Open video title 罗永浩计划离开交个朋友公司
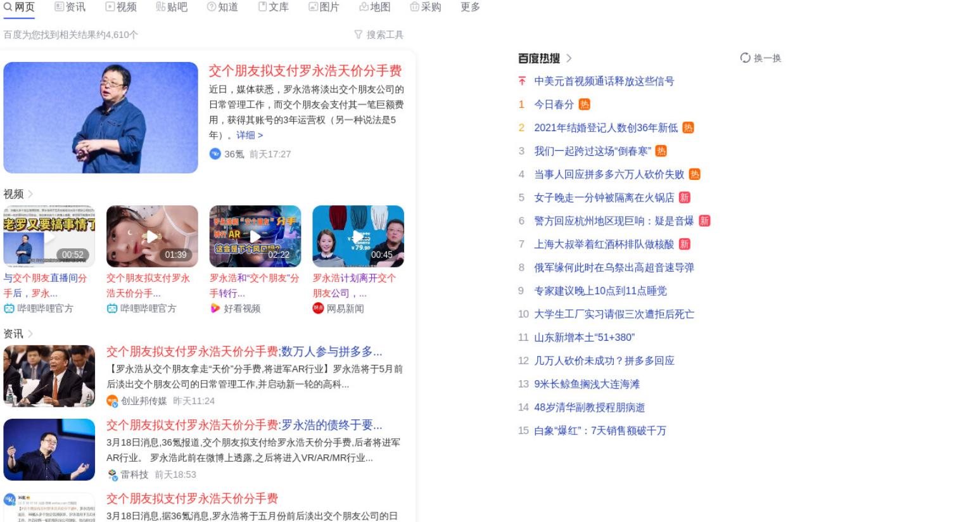Image resolution: width=973 pixels, height=522 pixels. 355,286
